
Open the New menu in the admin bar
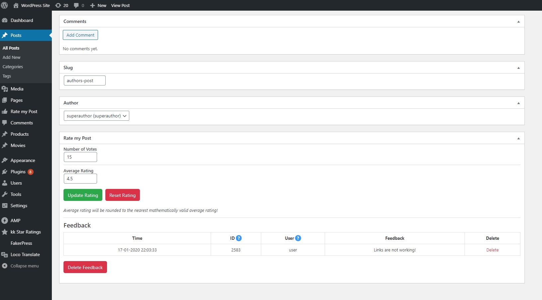[98, 5]
